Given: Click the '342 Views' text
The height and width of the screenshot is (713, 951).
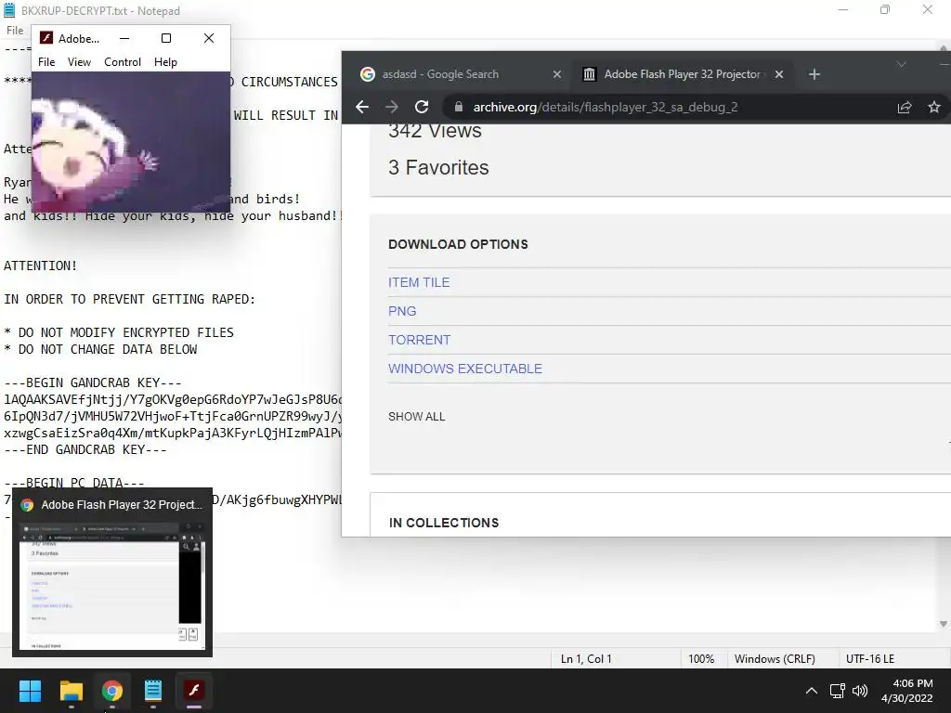Looking at the screenshot, I should tap(435, 132).
